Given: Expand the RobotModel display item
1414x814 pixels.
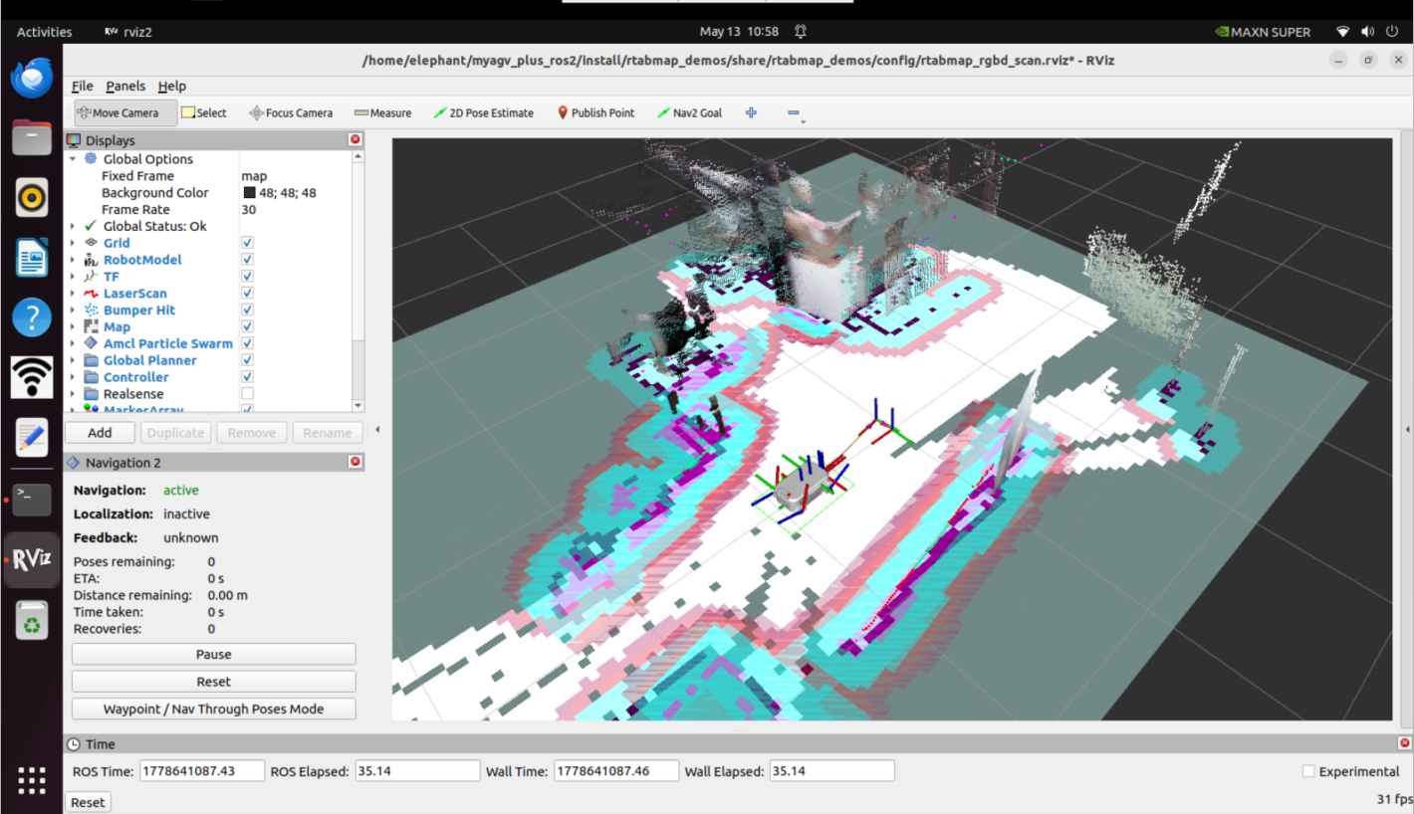Looking at the screenshot, I should pyautogui.click(x=73, y=260).
